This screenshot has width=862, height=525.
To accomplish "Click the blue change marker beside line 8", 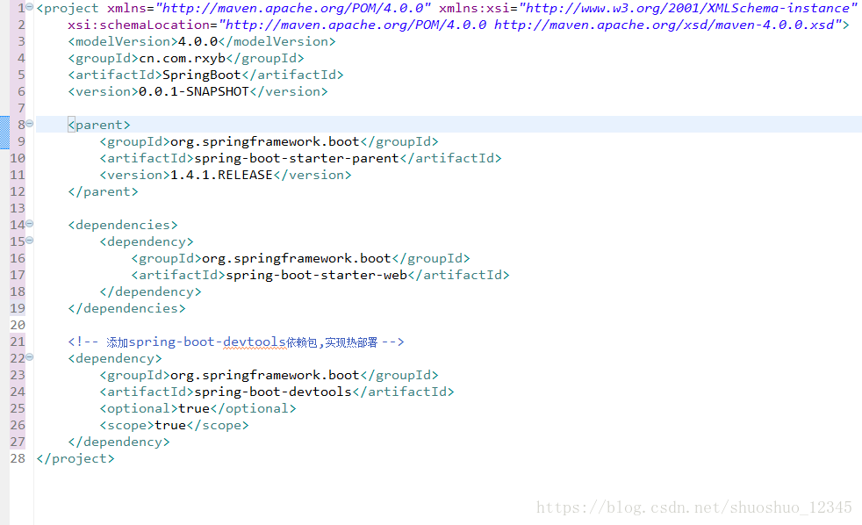I will [x=4, y=133].
